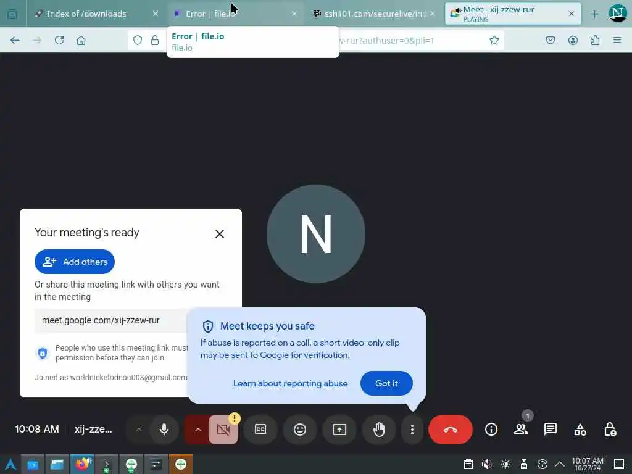The height and width of the screenshot is (474, 632).
Task: Click the tracking protection shield icon
Action: pyautogui.click(x=138, y=40)
